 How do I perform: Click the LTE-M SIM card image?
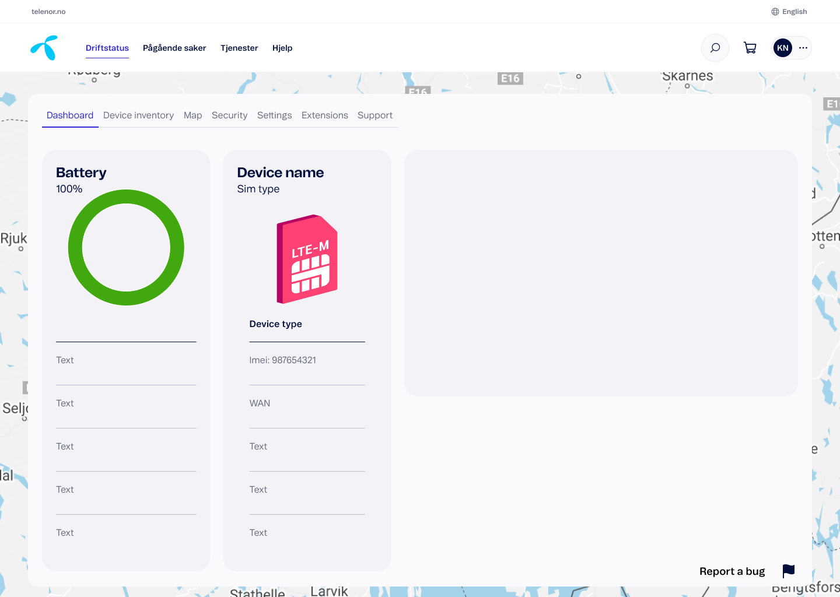click(x=307, y=259)
